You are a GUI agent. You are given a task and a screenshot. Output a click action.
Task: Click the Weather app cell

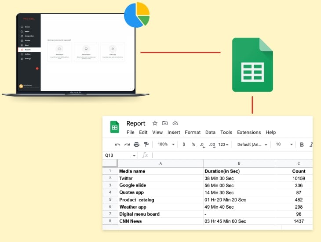coord(160,207)
